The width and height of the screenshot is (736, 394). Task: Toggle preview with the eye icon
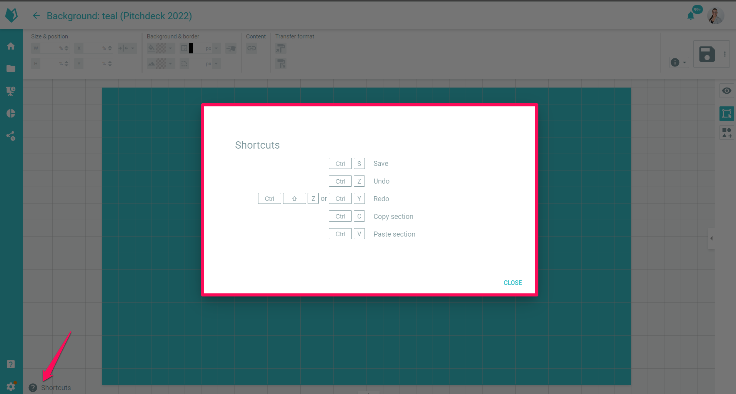point(726,91)
